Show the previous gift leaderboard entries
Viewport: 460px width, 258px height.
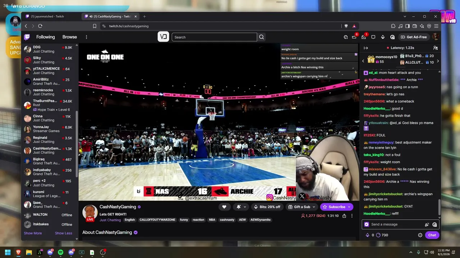pos(363,61)
